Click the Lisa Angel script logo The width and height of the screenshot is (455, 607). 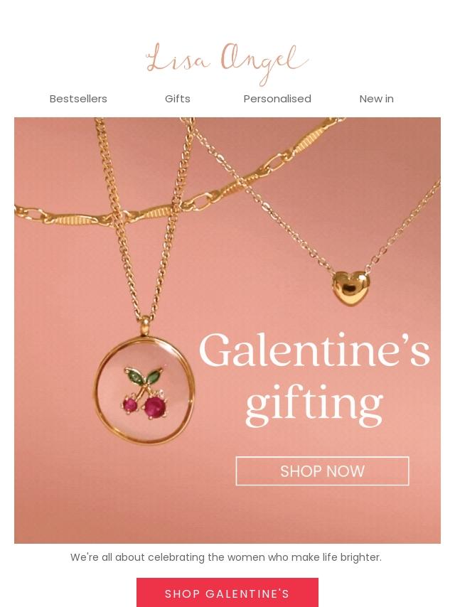tap(227, 63)
